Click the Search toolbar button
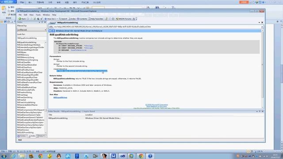 pyautogui.click(x=63, y=19)
